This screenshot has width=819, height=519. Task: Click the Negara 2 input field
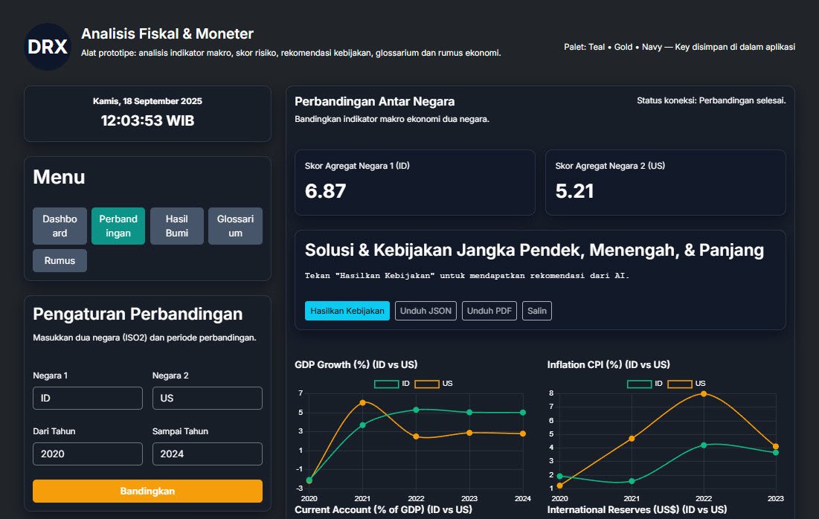click(x=208, y=398)
